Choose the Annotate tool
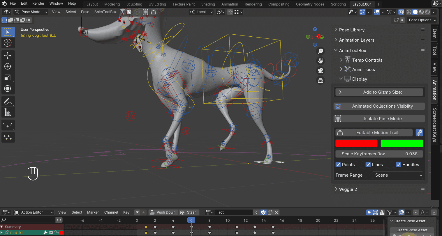The image size is (442, 236). point(8,101)
